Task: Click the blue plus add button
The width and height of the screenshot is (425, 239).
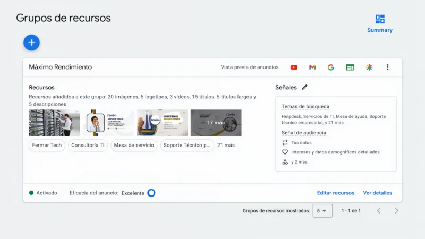Action: tap(31, 42)
